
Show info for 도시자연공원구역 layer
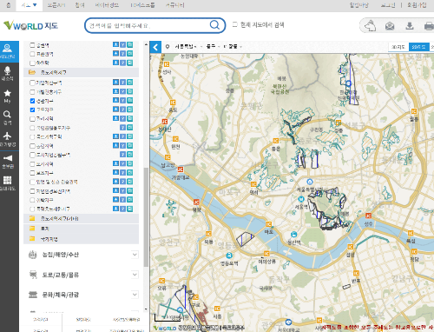[x=122, y=155]
